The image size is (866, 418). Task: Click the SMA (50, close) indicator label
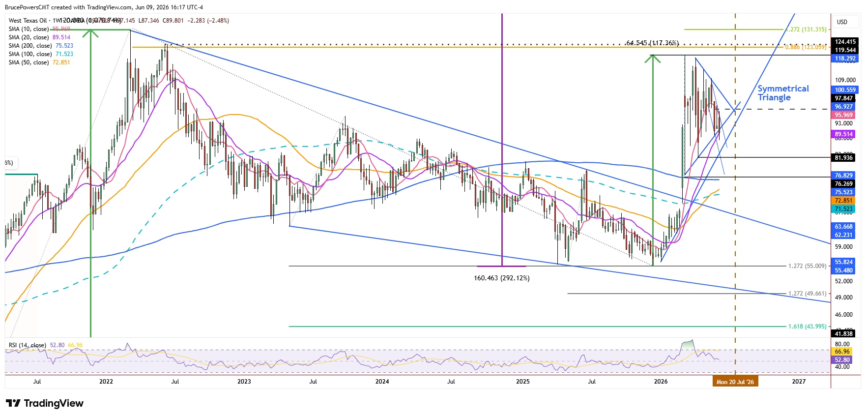[x=29, y=62]
